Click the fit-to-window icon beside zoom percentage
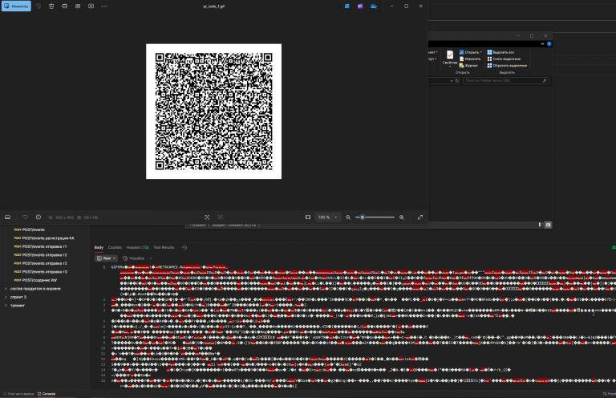 pos(308,217)
